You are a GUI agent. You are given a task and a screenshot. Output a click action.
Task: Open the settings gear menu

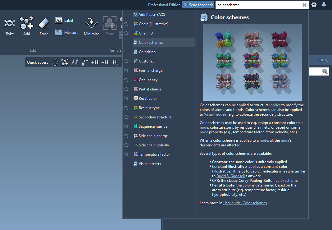(314, 5)
